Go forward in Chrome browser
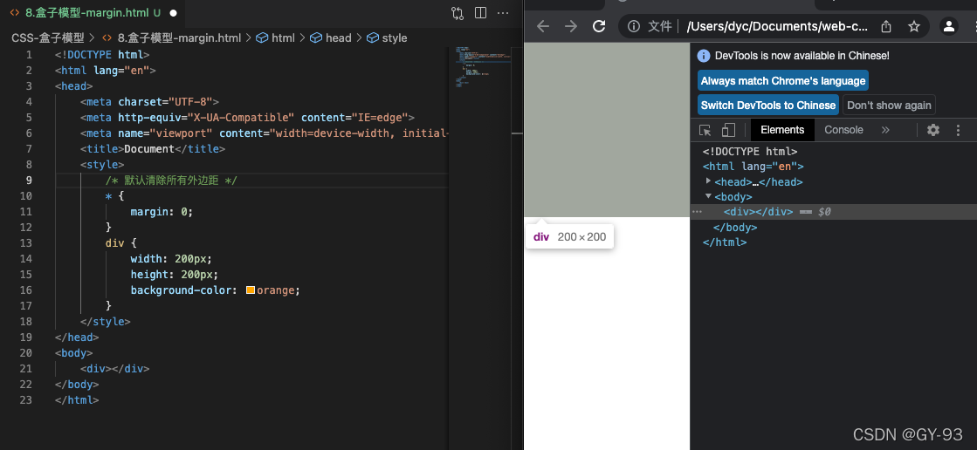The height and width of the screenshot is (450, 977). 571,26
